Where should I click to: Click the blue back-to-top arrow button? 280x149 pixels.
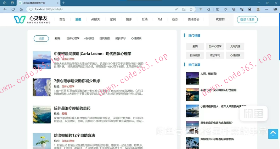coord(273,134)
